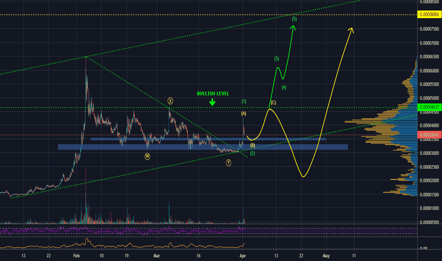This screenshot has width=442, height=261.
Task: Click the circled W wave label
Action: click(x=147, y=156)
